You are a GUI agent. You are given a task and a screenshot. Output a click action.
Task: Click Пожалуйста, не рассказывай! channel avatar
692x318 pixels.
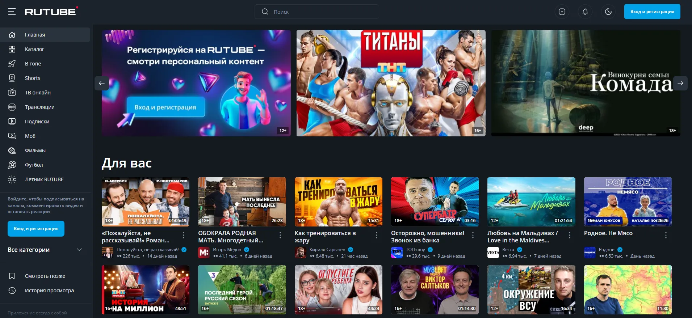pos(108,253)
